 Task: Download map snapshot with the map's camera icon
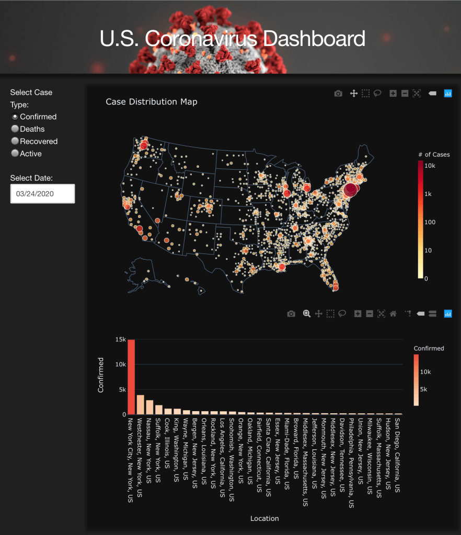[x=338, y=94]
